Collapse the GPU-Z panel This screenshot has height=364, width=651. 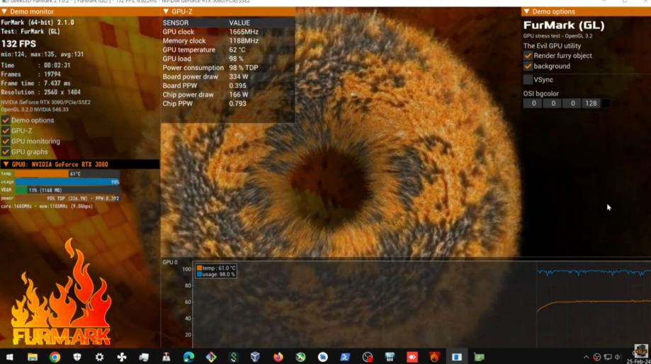(166, 11)
